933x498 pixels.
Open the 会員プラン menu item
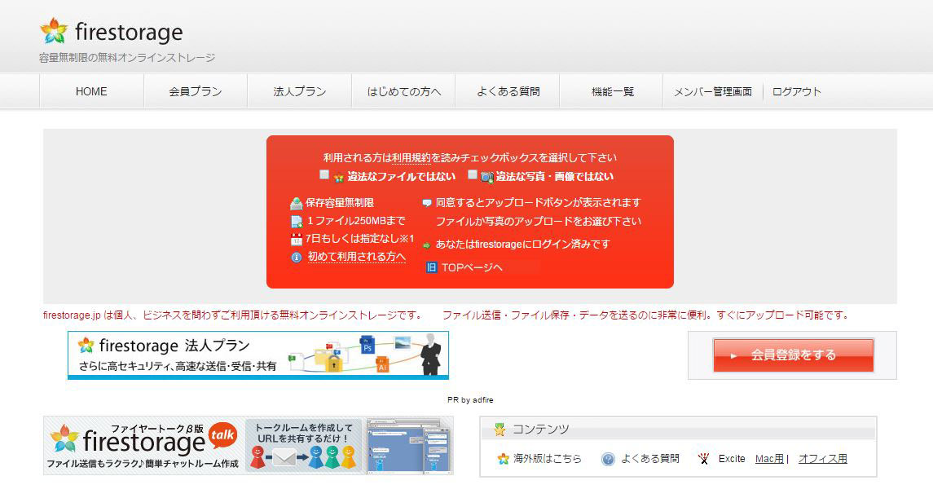196,91
